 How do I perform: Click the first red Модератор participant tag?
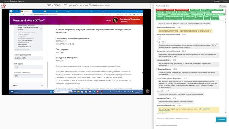point(160,10)
